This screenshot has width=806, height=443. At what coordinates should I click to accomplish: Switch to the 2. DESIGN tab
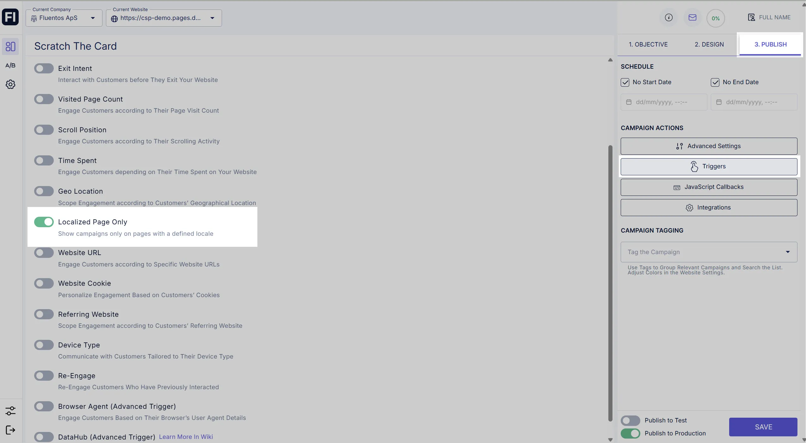point(709,45)
